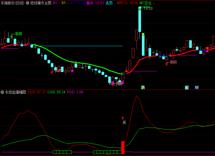Click the green CQS: 55.34 readout
The image size is (215, 156).
[56, 92]
